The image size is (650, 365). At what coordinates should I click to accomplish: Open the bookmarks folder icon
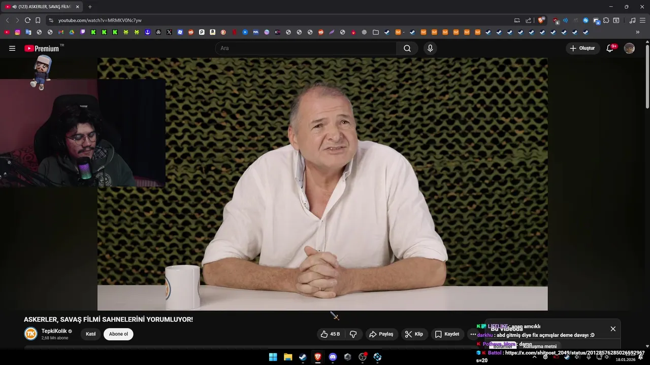click(376, 32)
